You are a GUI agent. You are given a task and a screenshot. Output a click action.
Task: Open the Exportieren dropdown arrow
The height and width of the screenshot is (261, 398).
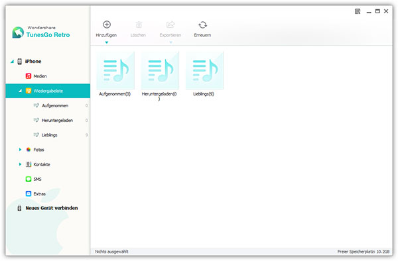coord(171,42)
